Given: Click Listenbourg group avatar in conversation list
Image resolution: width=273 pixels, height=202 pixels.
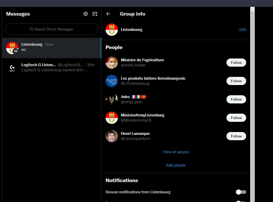Looking at the screenshot, I should pyautogui.click(x=12, y=48).
